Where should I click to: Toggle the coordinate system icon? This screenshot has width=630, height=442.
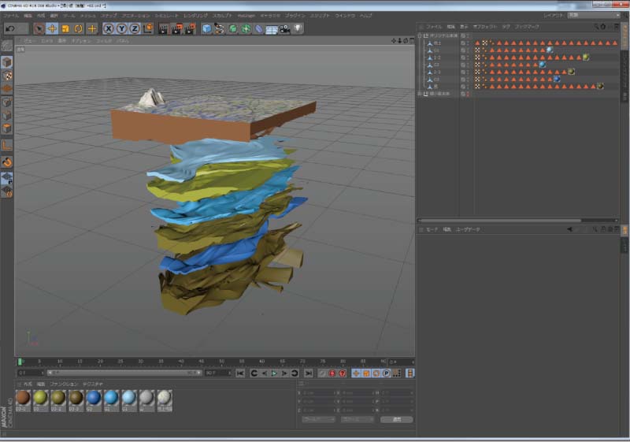click(148, 28)
